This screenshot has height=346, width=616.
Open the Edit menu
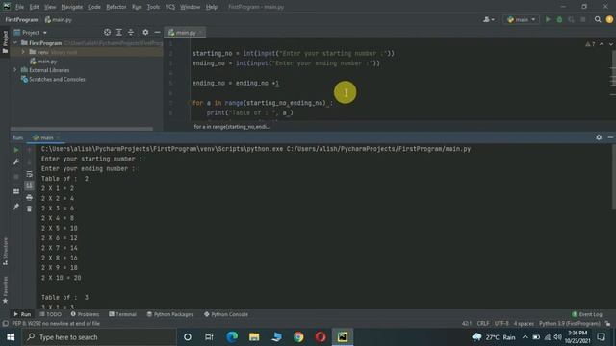click(x=35, y=7)
